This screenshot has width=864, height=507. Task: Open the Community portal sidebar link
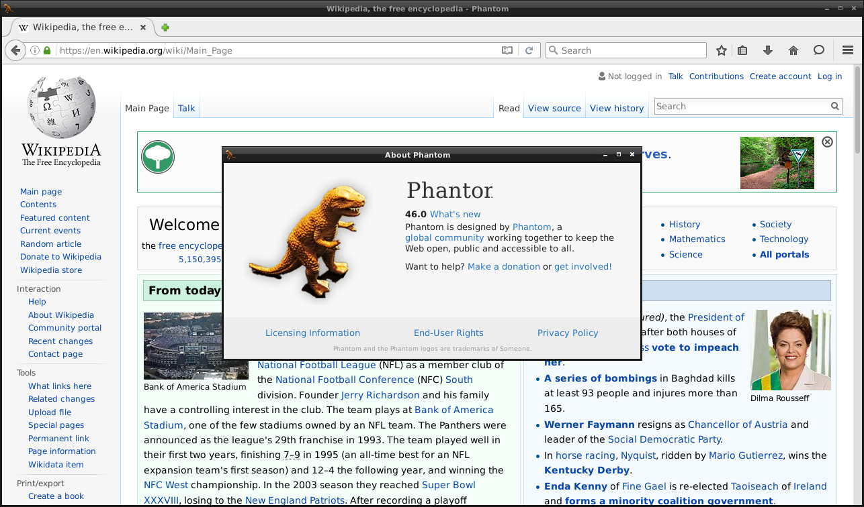(64, 328)
